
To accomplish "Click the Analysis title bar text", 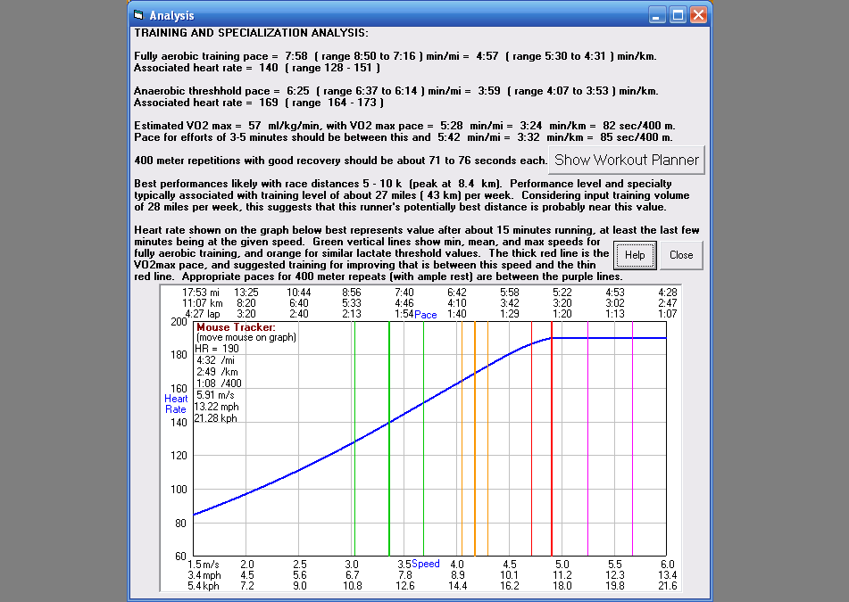I will 171,15.
